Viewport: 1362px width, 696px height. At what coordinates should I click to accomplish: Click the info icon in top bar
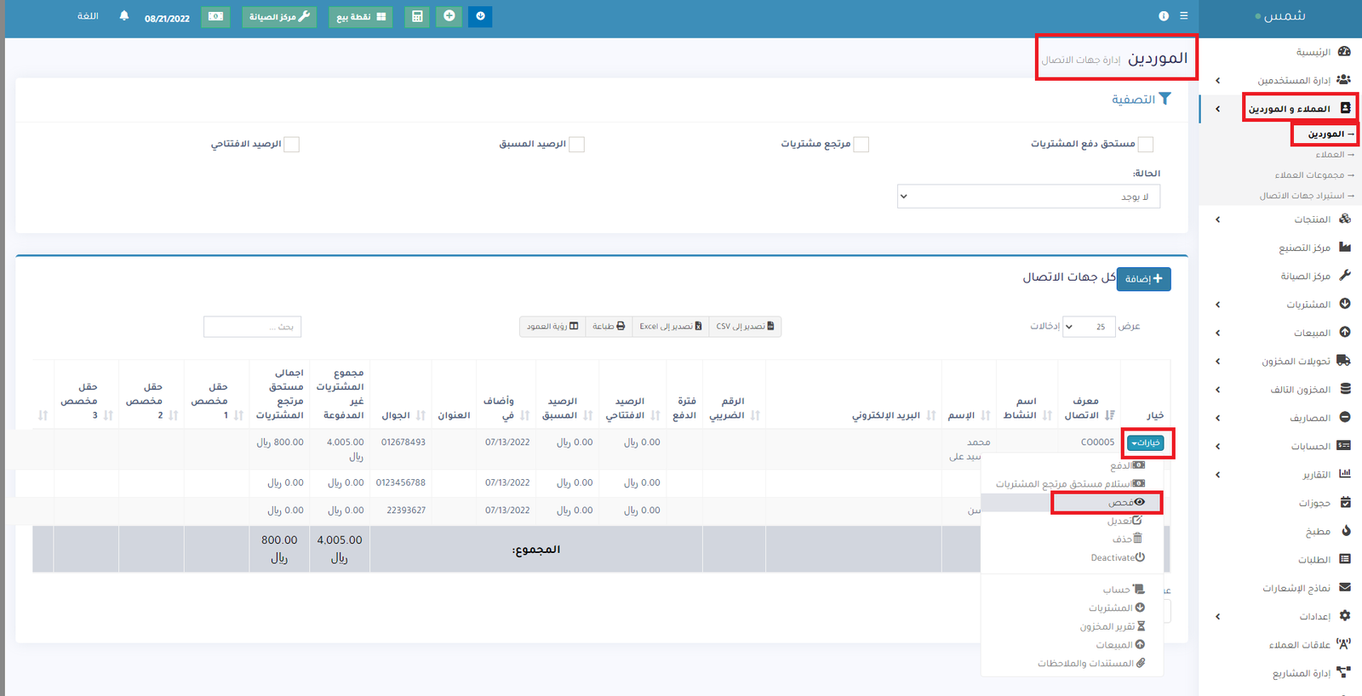tap(1164, 16)
